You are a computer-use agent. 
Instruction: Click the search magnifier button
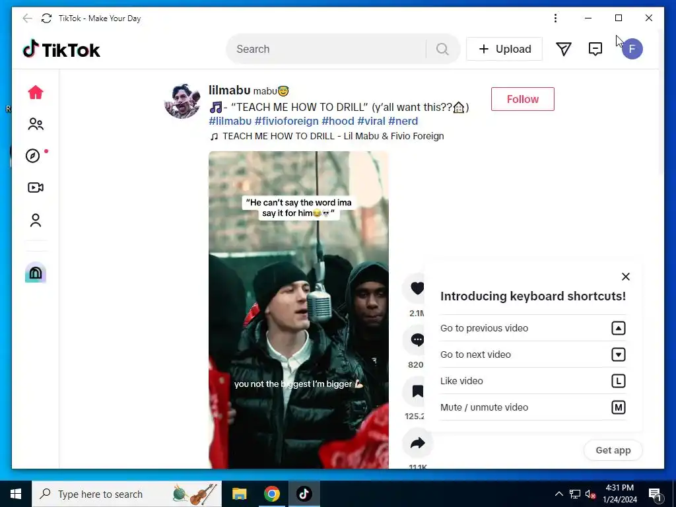tap(442, 49)
